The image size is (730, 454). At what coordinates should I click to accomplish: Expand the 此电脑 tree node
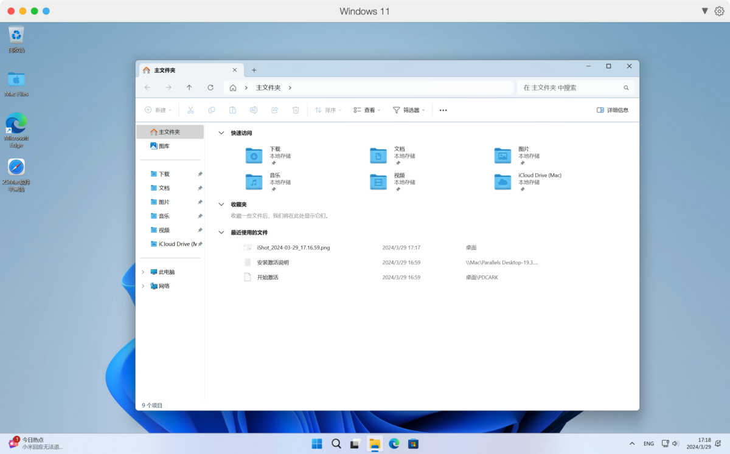pos(143,272)
